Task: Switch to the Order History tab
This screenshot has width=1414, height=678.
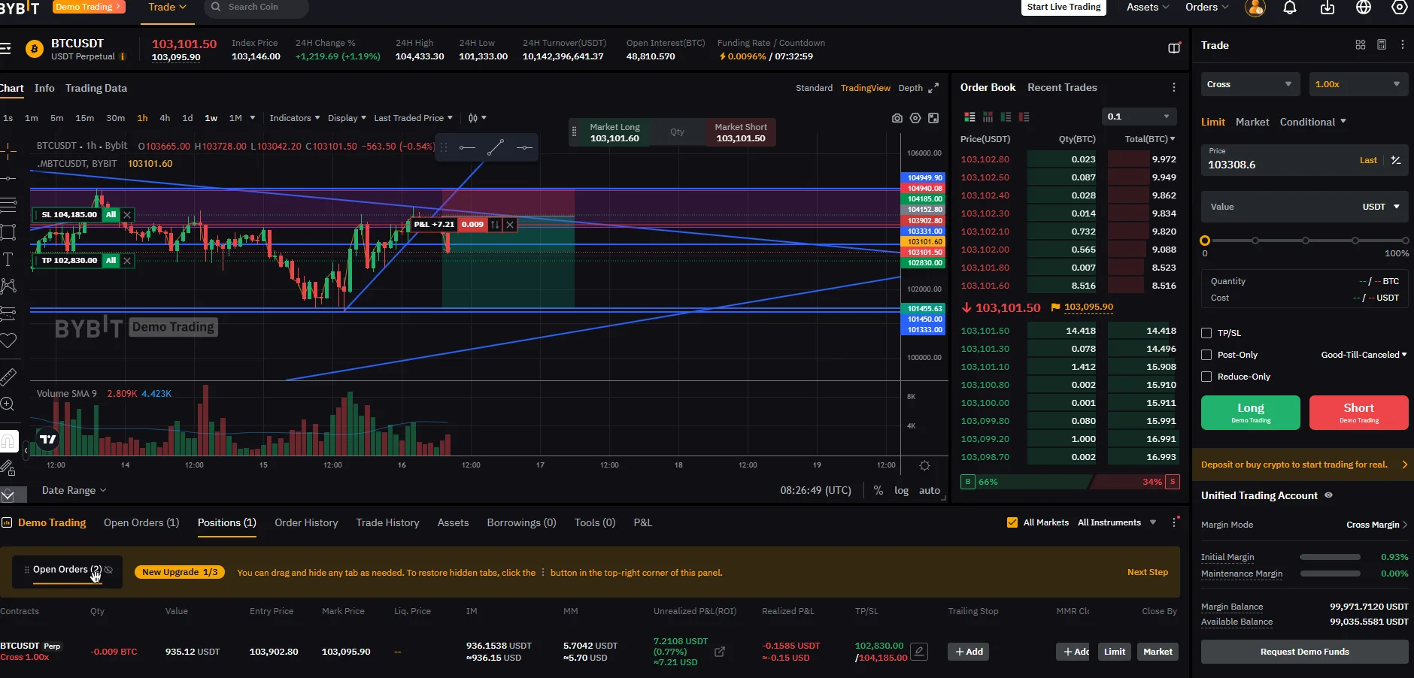Action: coord(306,522)
